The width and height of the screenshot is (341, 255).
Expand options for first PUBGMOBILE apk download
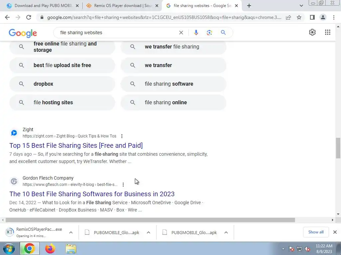click(149, 232)
